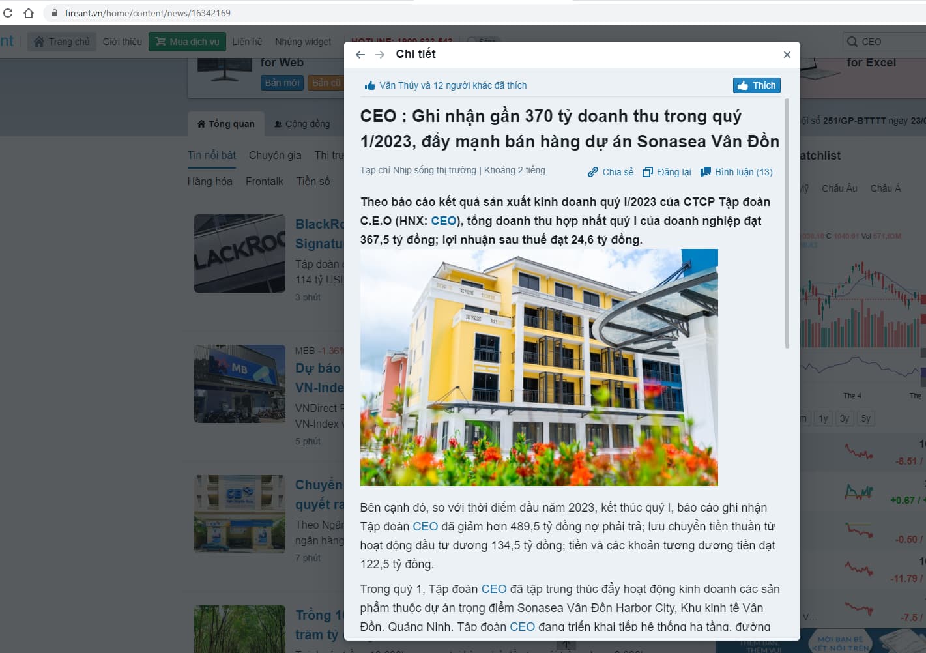The image size is (926, 653).
Task: Click the Sonasea building article image
Action: [x=539, y=368]
